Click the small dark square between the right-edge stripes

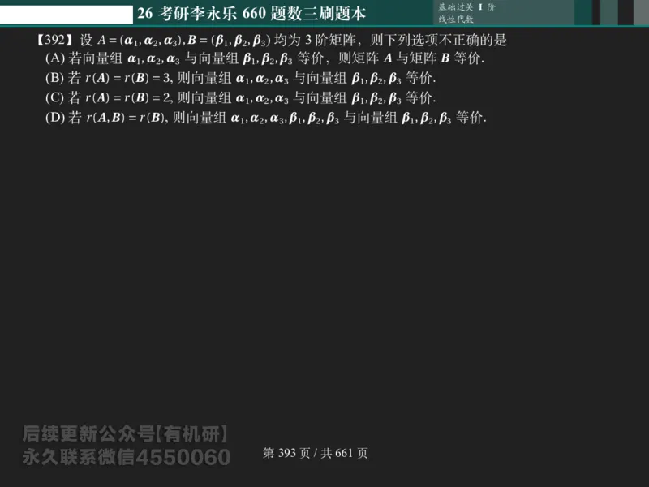[x=595, y=11]
